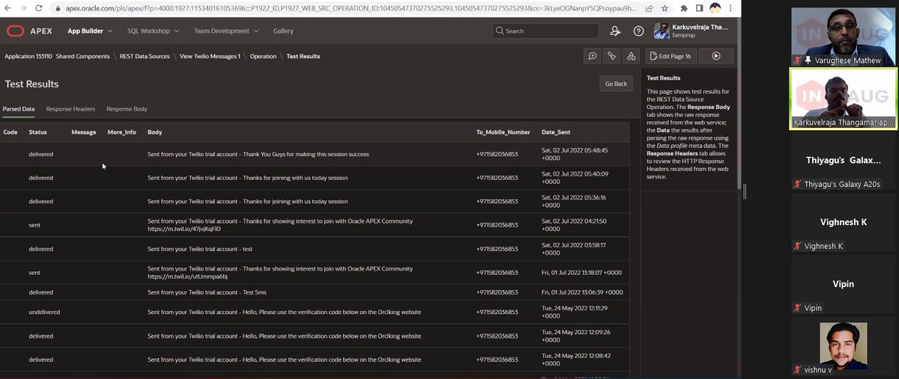
Task: Click the Body column header
Action: pyautogui.click(x=154, y=132)
